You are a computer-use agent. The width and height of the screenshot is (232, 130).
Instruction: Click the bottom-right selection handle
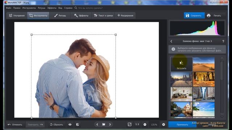pos(116,118)
